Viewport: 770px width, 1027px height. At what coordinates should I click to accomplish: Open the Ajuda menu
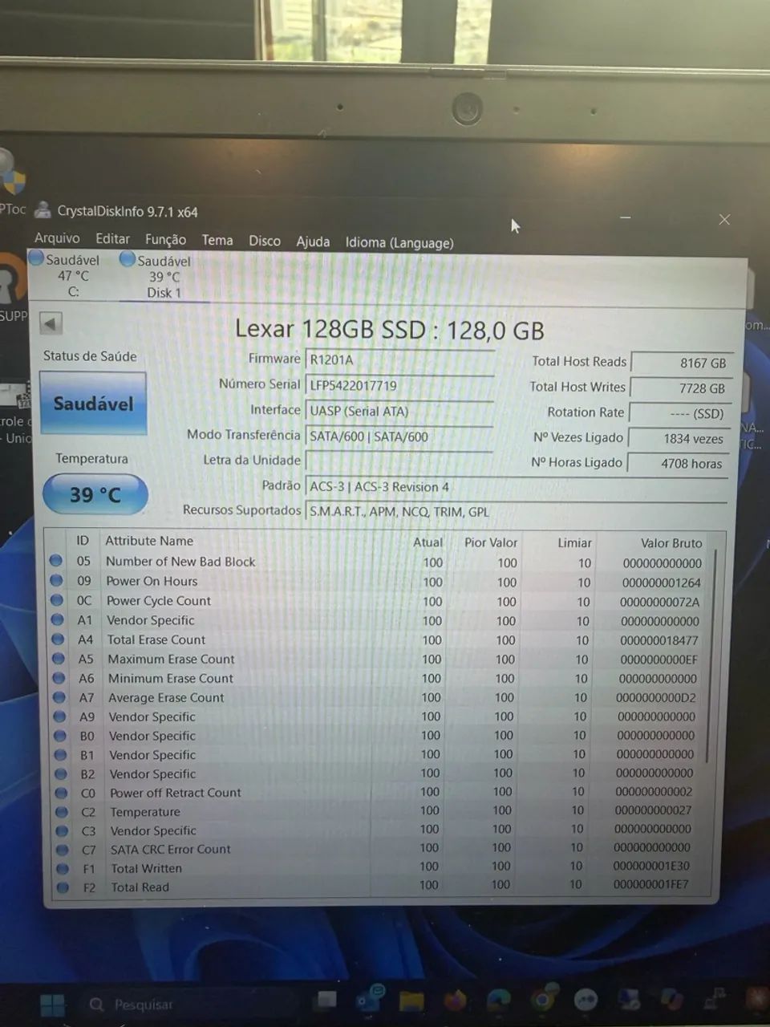(313, 242)
